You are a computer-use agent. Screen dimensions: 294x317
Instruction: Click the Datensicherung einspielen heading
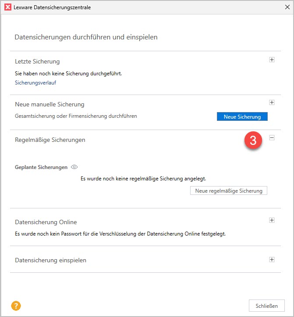click(x=50, y=260)
